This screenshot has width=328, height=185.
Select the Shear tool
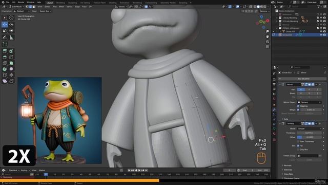point(5,81)
